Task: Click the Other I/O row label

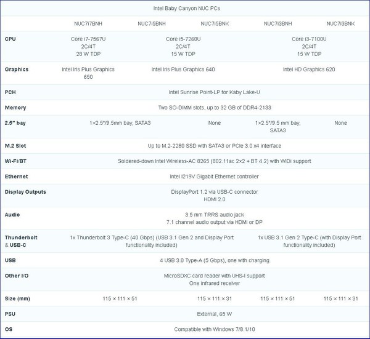Action: tap(17, 276)
